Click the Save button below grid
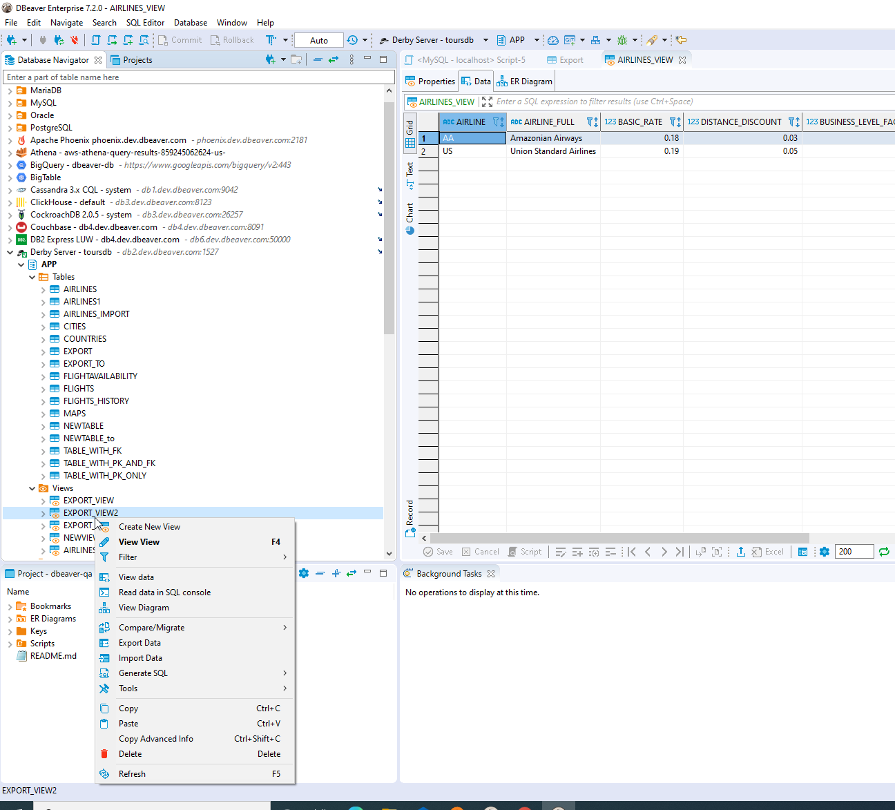The image size is (895, 810). click(438, 552)
